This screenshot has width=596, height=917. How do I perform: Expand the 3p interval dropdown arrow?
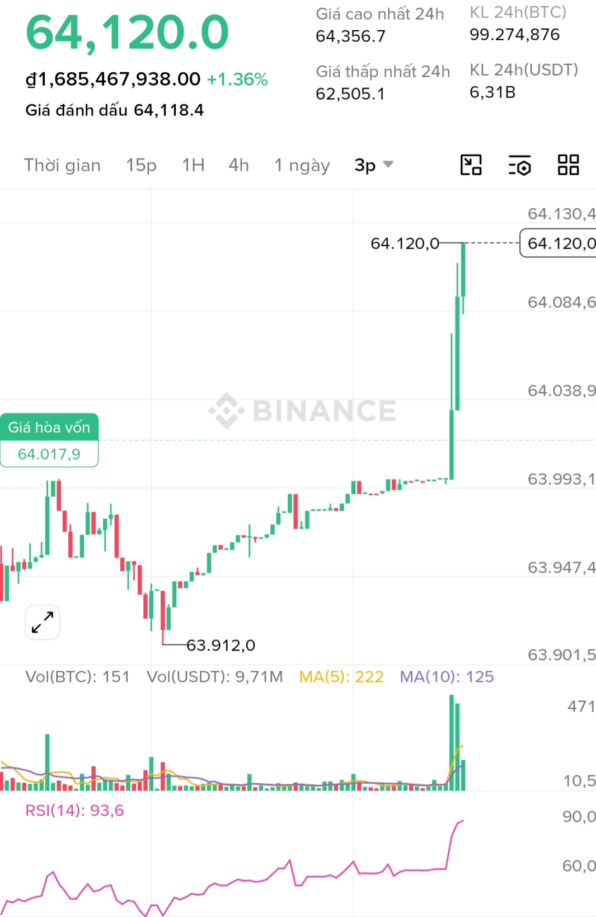(x=388, y=165)
